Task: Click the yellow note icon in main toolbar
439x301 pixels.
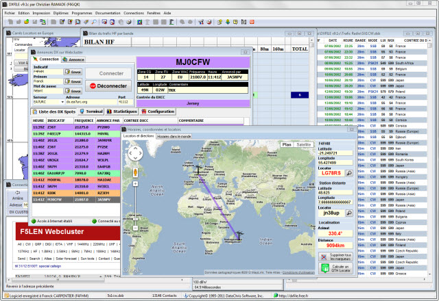Action: tap(235, 22)
